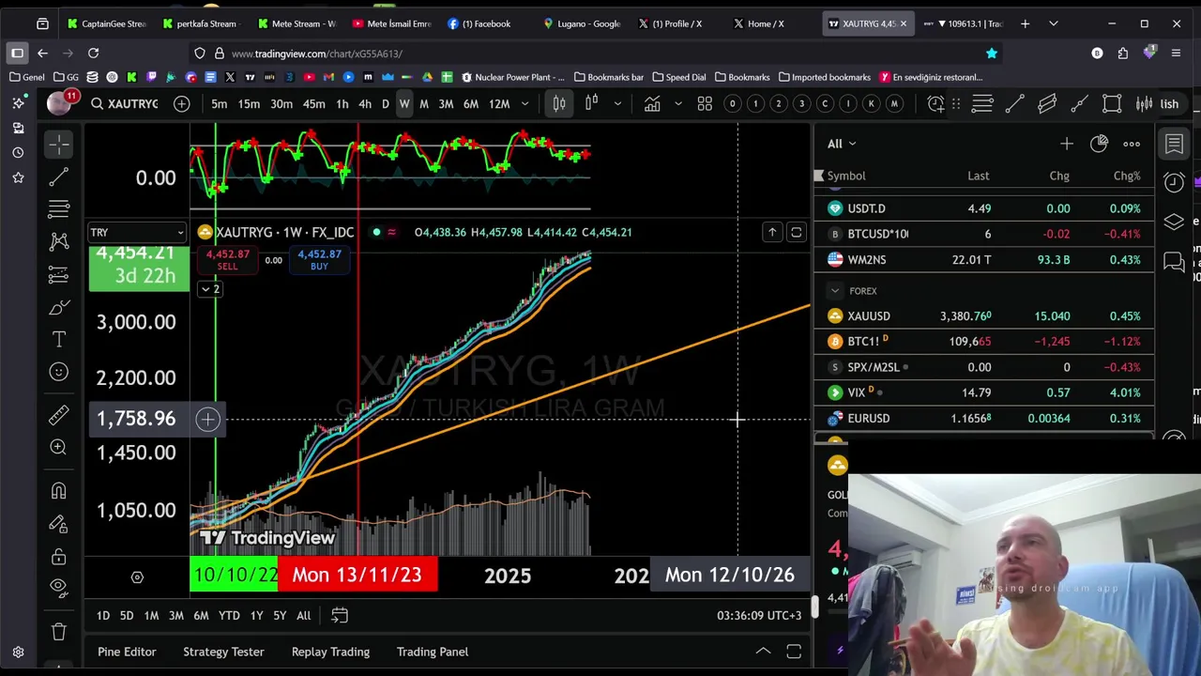This screenshot has height=676, width=1201.
Task: Set date range to 6M
Action: [x=201, y=616]
